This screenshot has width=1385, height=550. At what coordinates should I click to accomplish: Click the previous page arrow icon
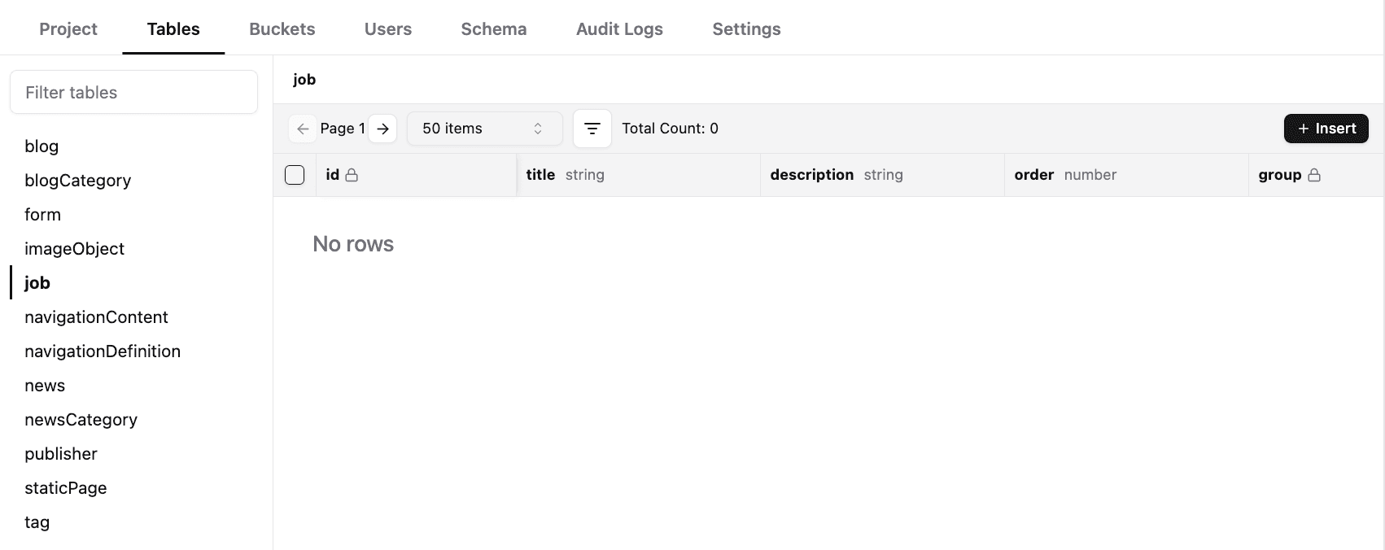click(x=303, y=129)
